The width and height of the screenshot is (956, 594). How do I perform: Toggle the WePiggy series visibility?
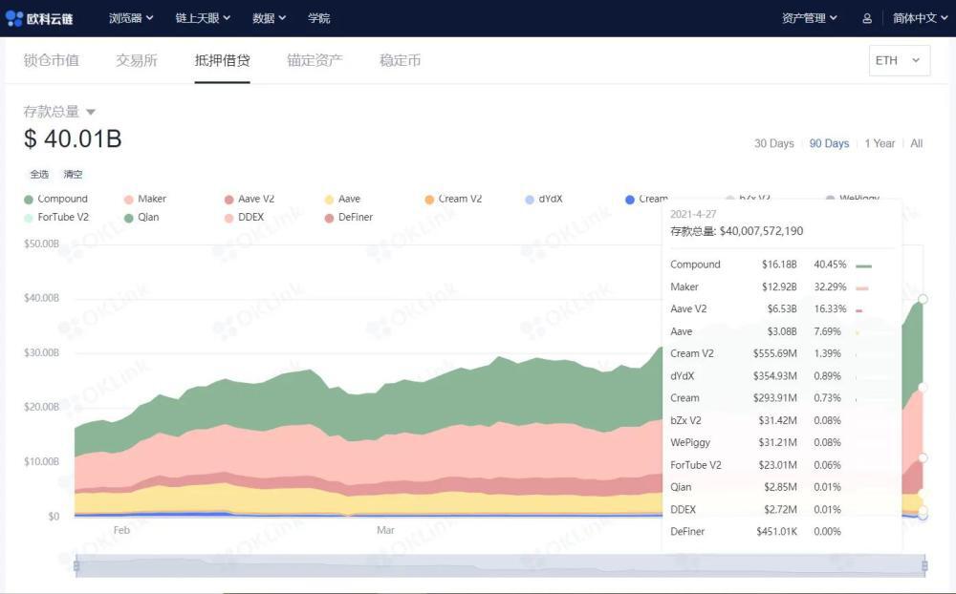(830, 199)
